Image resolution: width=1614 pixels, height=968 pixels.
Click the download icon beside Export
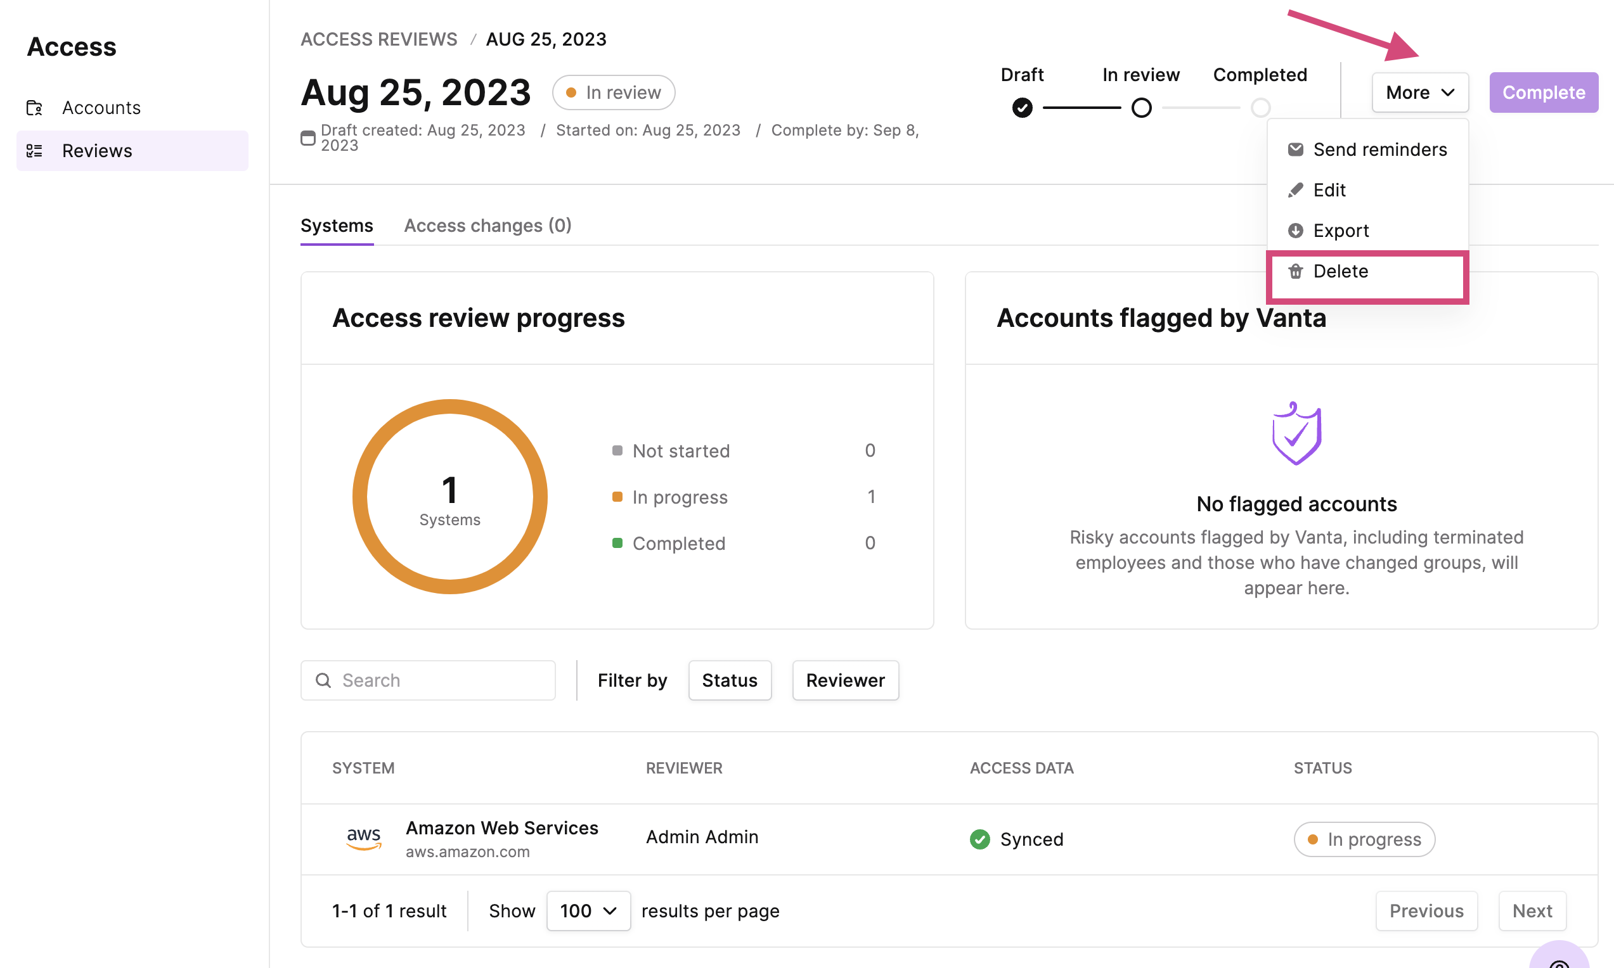[1296, 230]
